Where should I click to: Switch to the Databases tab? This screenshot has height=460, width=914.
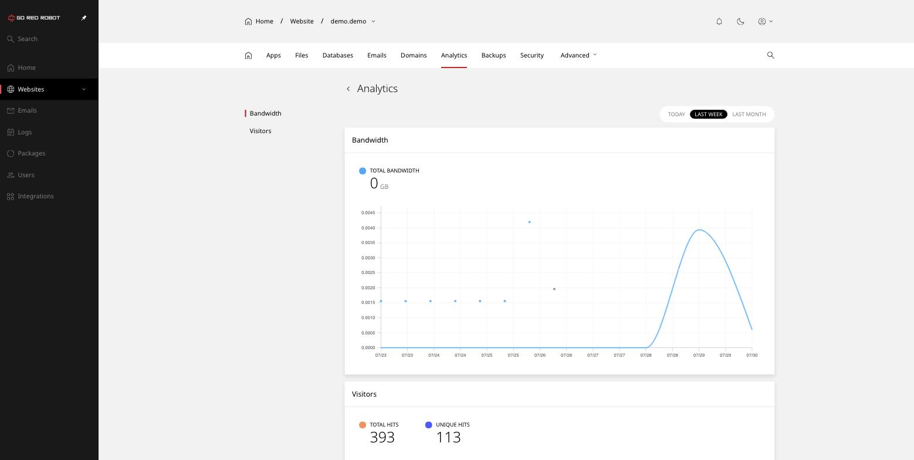337,55
